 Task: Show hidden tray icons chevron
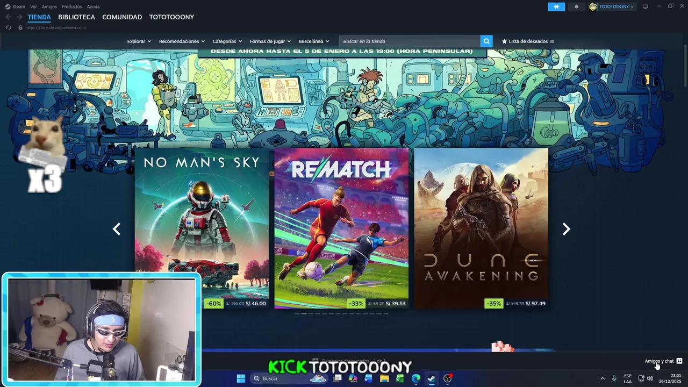tap(603, 378)
